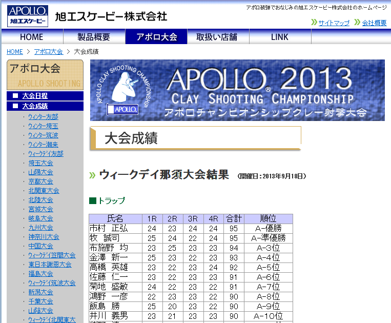Image resolution: width=391 pixels, height=323 pixels.
Task: Click the A-10位 rank cell
Action: coord(269,316)
